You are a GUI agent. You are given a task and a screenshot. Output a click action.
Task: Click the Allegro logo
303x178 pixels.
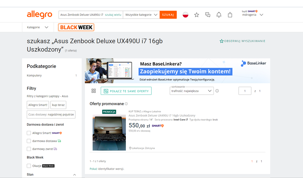tap(39, 15)
